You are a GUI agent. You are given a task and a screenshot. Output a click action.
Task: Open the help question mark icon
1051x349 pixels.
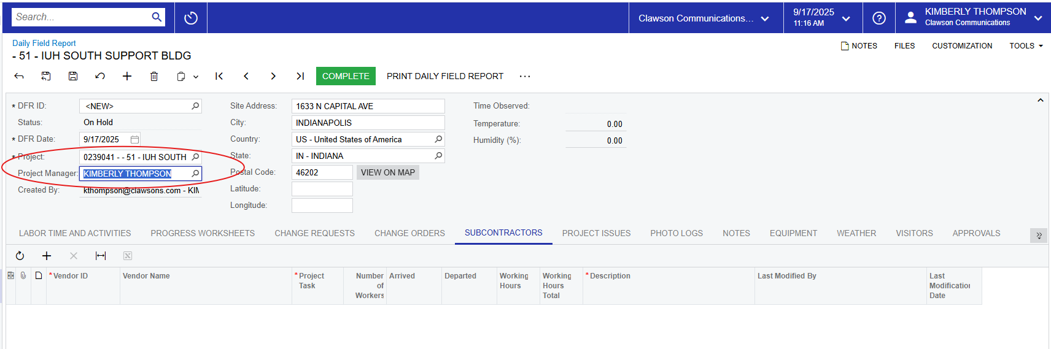(x=878, y=18)
